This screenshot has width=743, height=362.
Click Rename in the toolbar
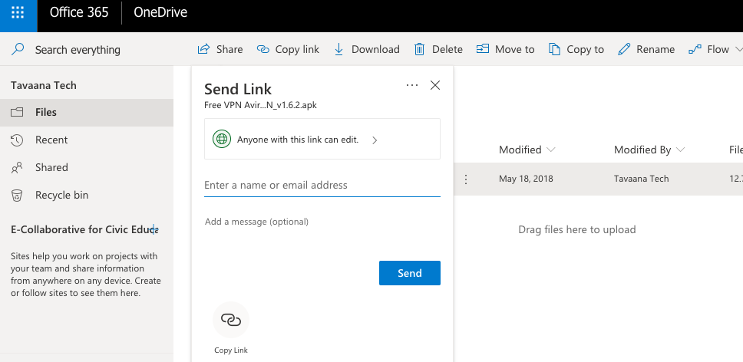click(x=646, y=49)
